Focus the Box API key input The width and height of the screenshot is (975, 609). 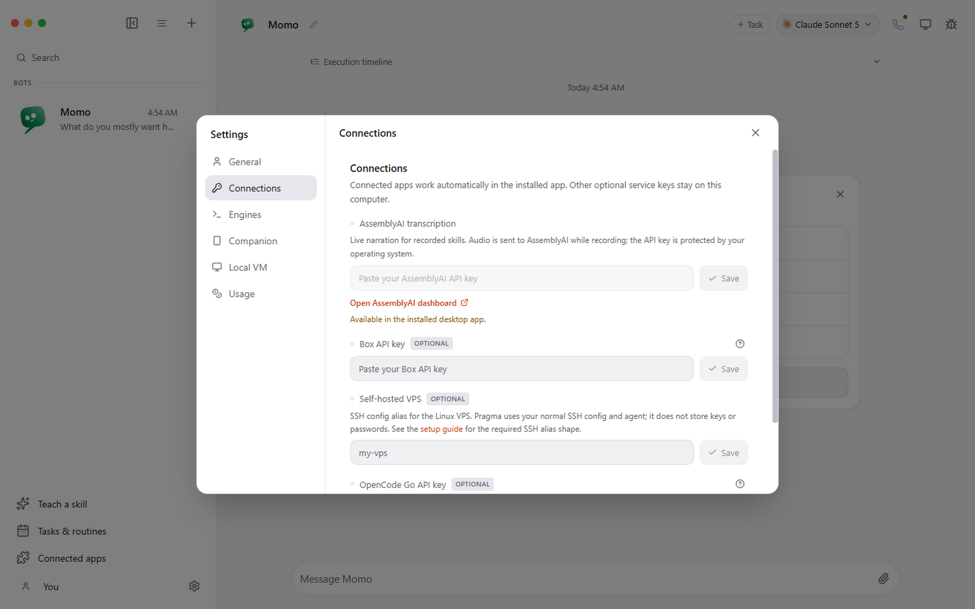coord(521,369)
